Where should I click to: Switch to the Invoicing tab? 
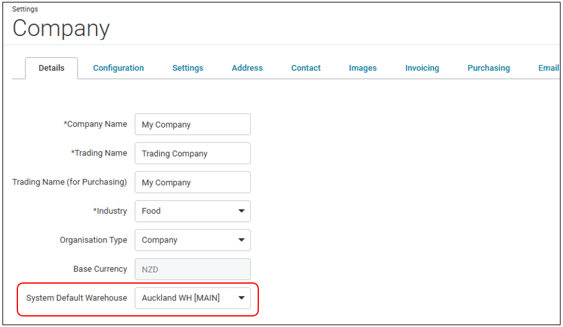(422, 68)
